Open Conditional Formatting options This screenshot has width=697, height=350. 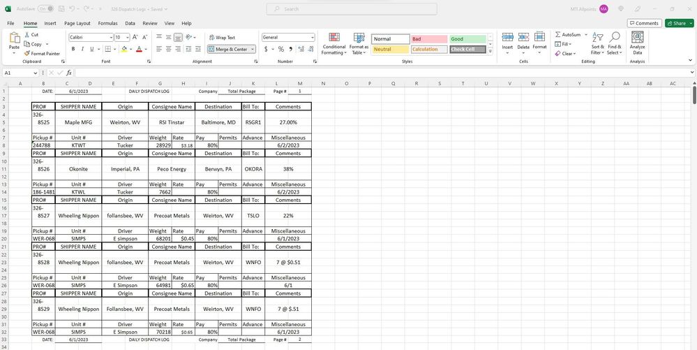(334, 43)
